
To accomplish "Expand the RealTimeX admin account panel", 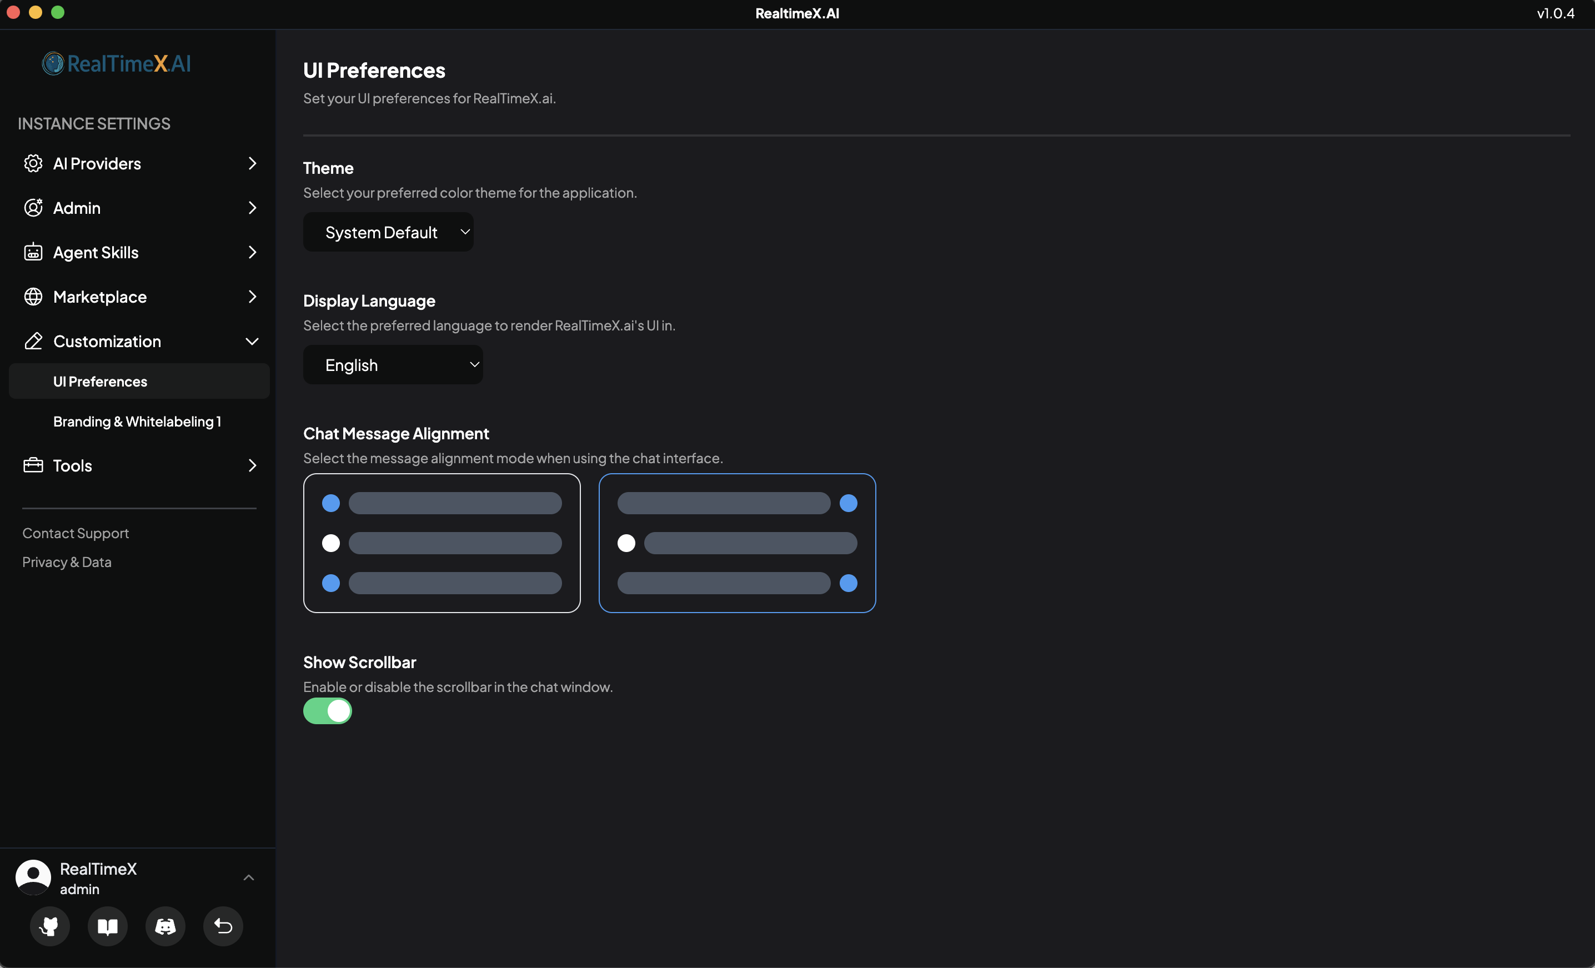I will point(248,877).
